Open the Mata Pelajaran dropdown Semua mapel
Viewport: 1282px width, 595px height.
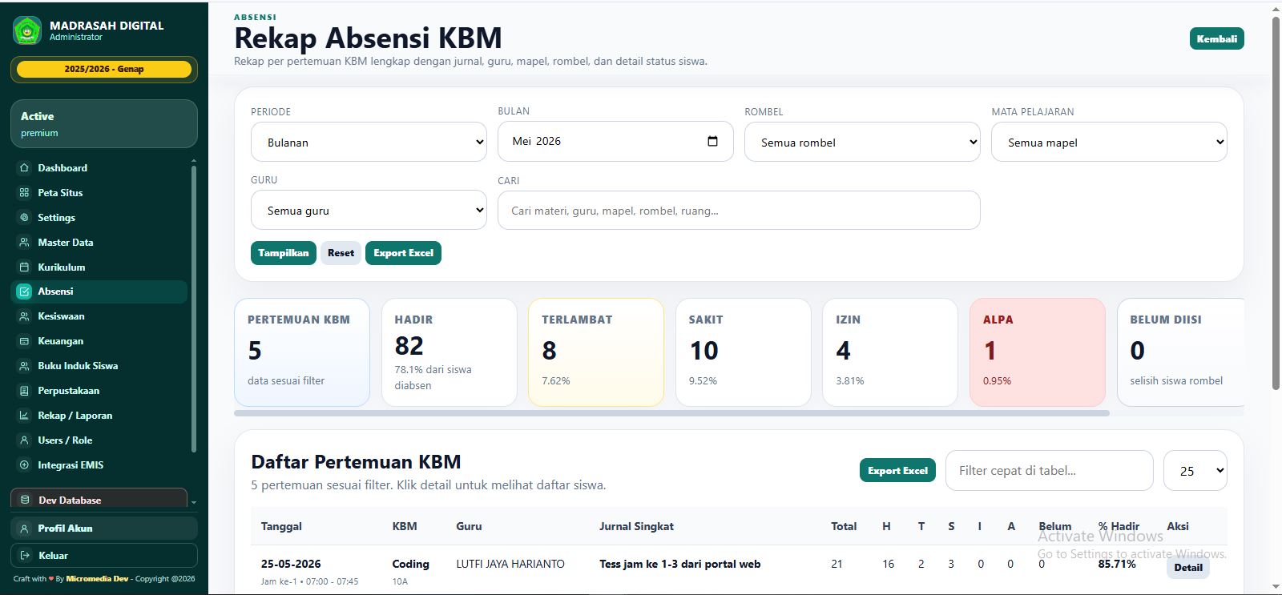(1109, 142)
